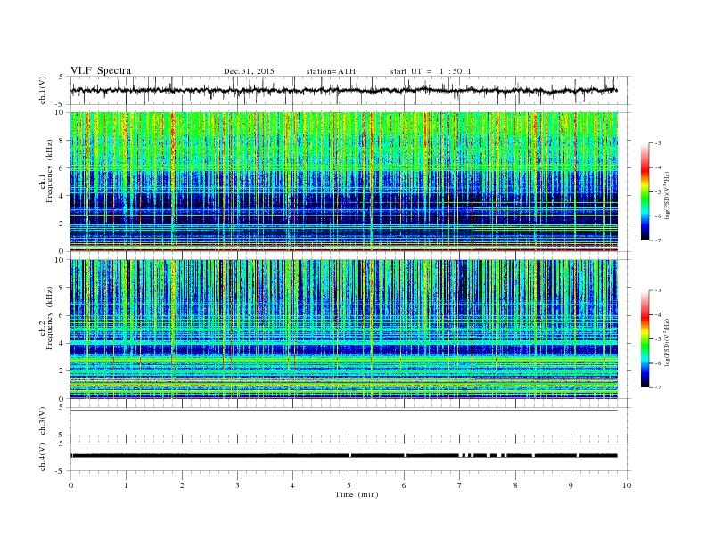Click the VLF Spectra title
Viewport: 706px width, 545px height.
pos(101,70)
